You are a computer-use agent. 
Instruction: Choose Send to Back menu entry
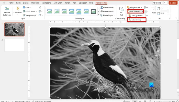(136, 20)
